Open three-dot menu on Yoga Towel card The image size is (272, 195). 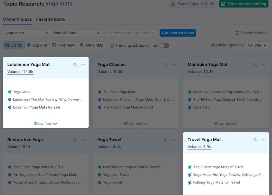173,140
